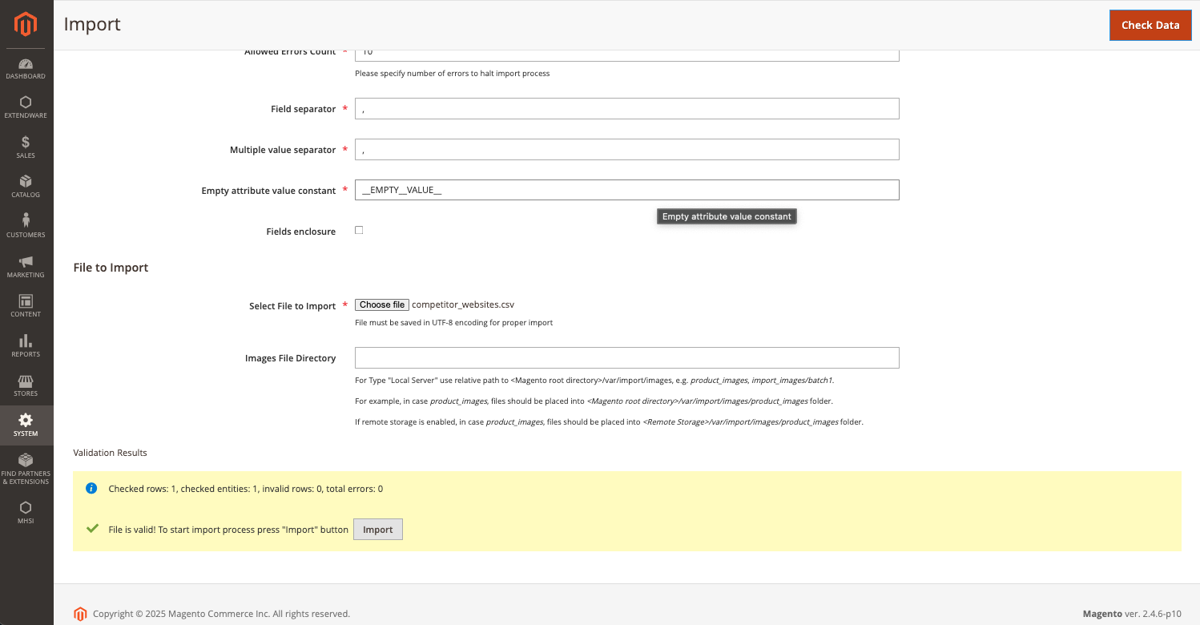
Task: Click the halt import process help text
Action: [452, 74]
